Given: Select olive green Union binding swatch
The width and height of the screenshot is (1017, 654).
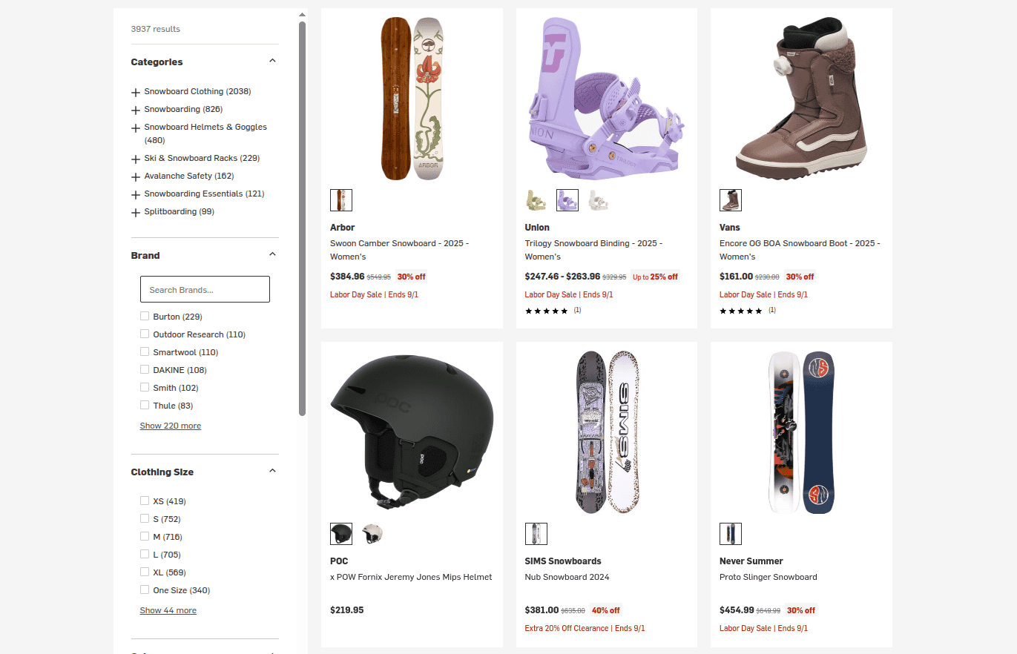Looking at the screenshot, I should coord(536,200).
